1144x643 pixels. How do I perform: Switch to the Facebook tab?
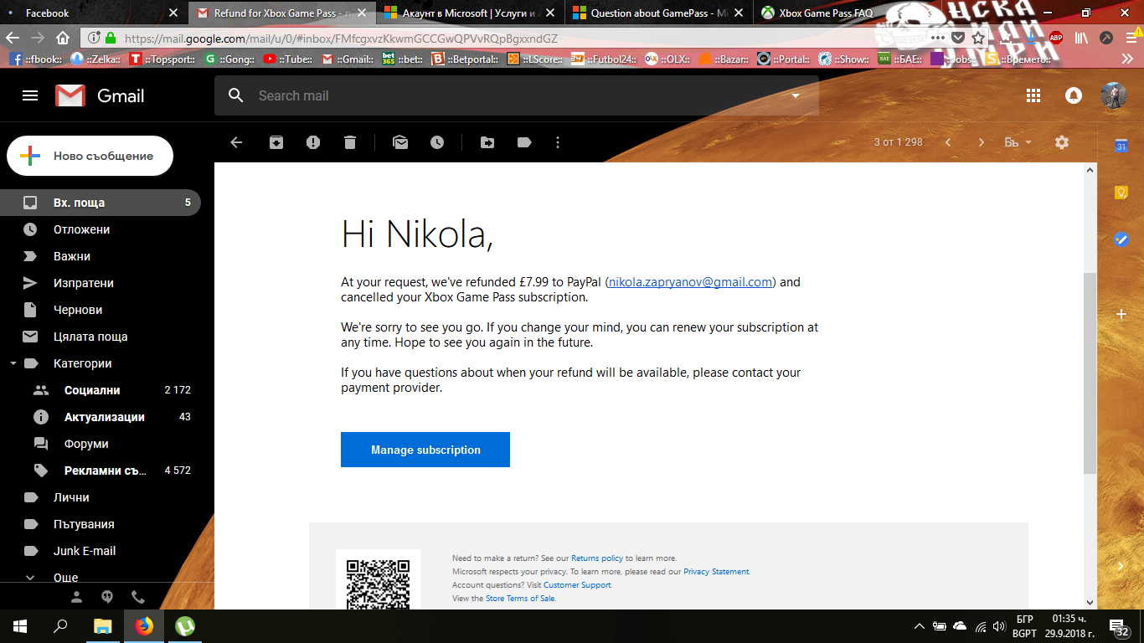(x=94, y=13)
